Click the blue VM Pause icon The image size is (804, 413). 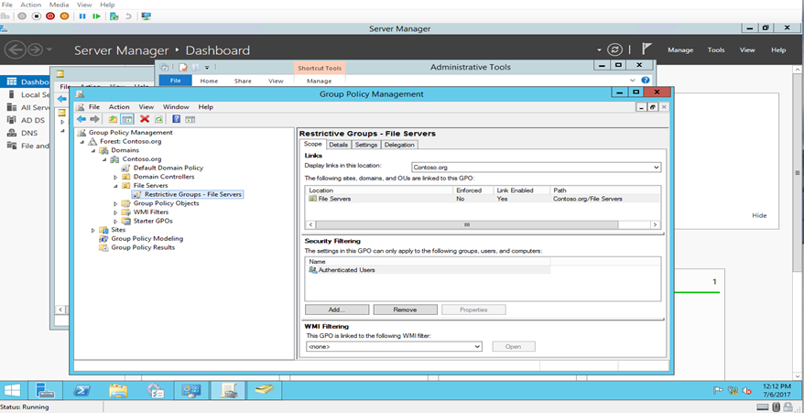(x=82, y=16)
